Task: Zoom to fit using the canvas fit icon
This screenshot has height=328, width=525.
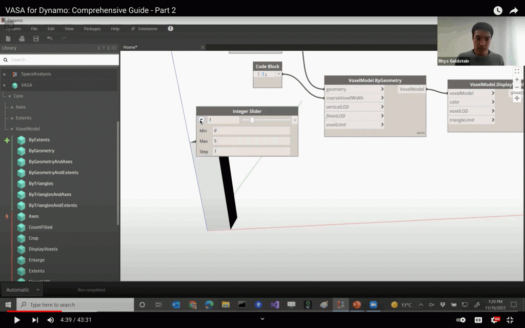Action: 517,71
